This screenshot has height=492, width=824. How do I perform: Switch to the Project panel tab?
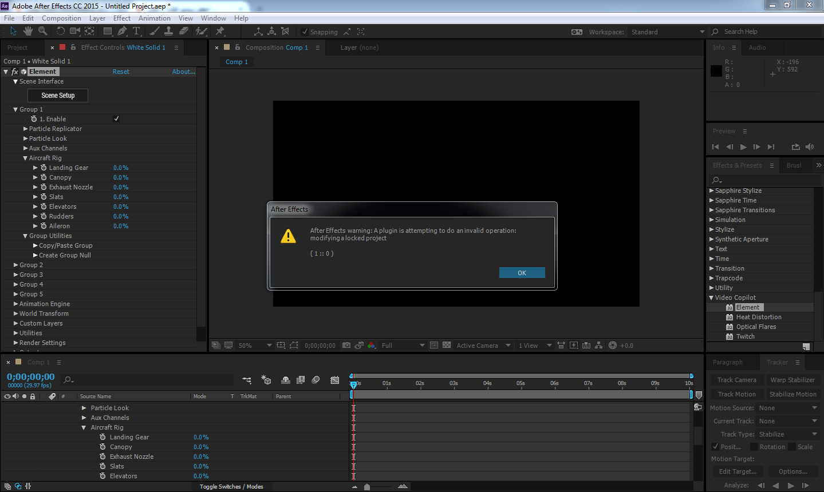point(17,47)
